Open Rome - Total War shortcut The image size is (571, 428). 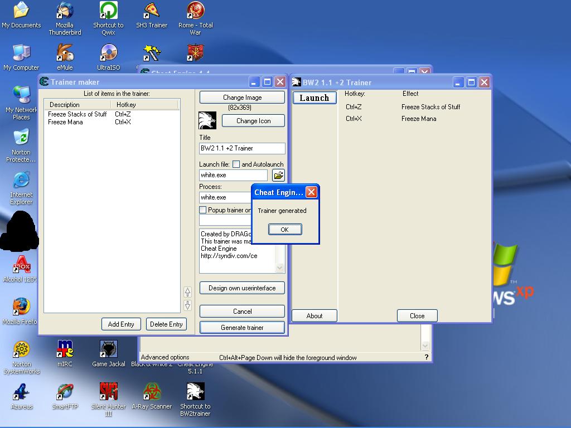click(195, 11)
